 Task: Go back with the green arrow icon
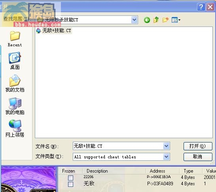147,20
